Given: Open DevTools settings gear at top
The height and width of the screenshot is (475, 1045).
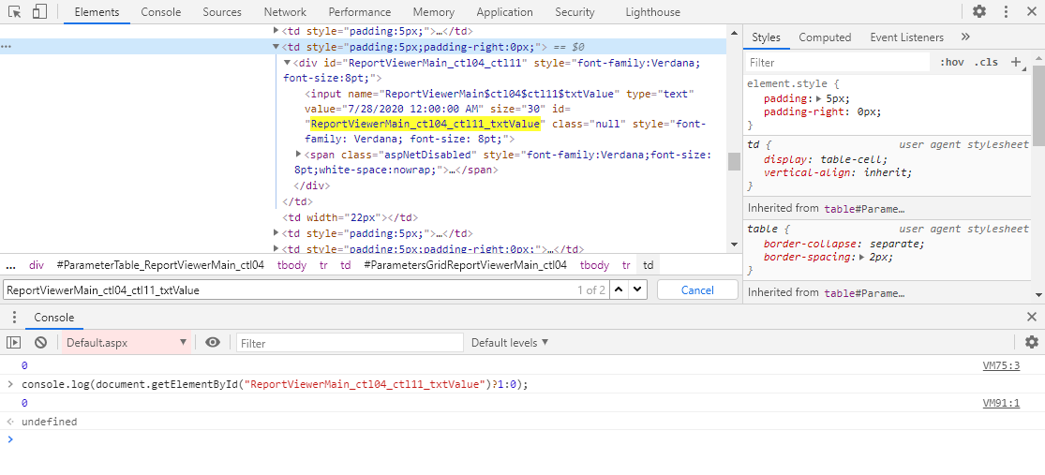Looking at the screenshot, I should [x=979, y=11].
